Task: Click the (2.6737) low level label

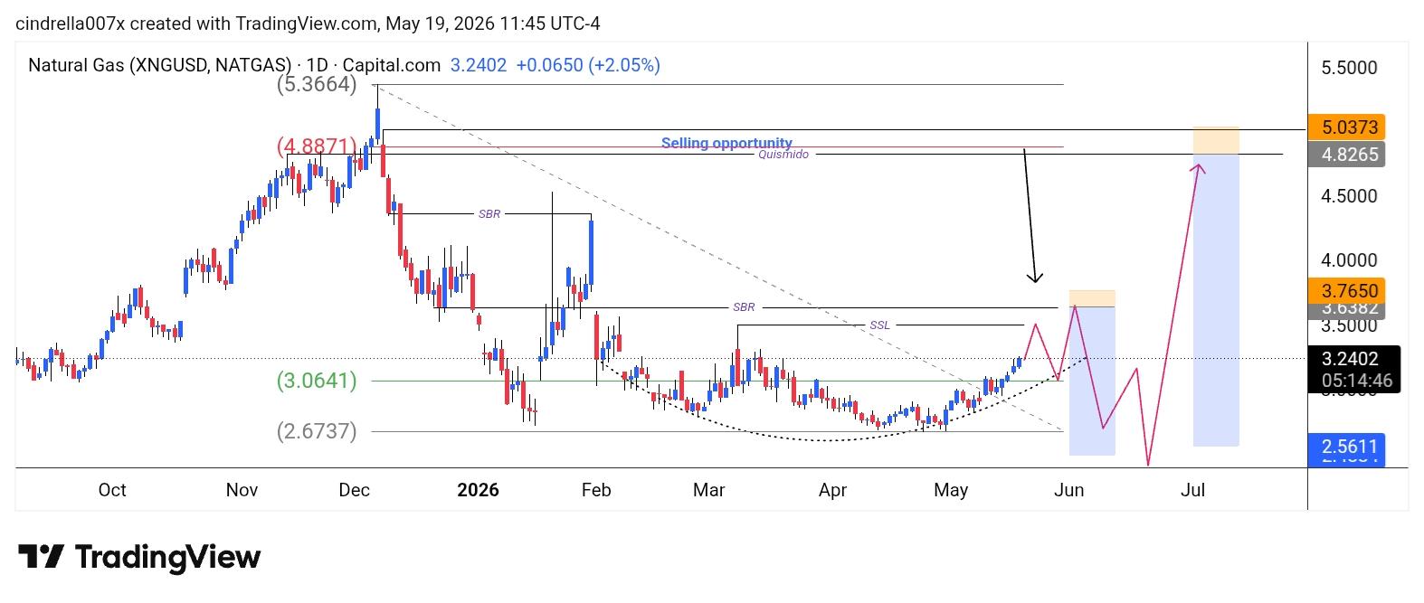Action: (x=317, y=431)
